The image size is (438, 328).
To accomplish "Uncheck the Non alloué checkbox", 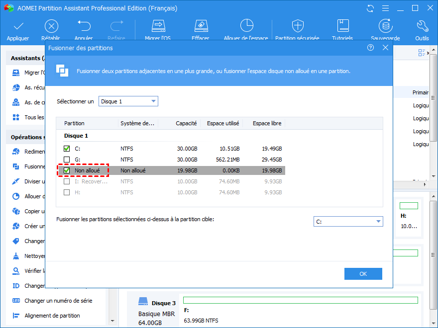I will click(67, 170).
